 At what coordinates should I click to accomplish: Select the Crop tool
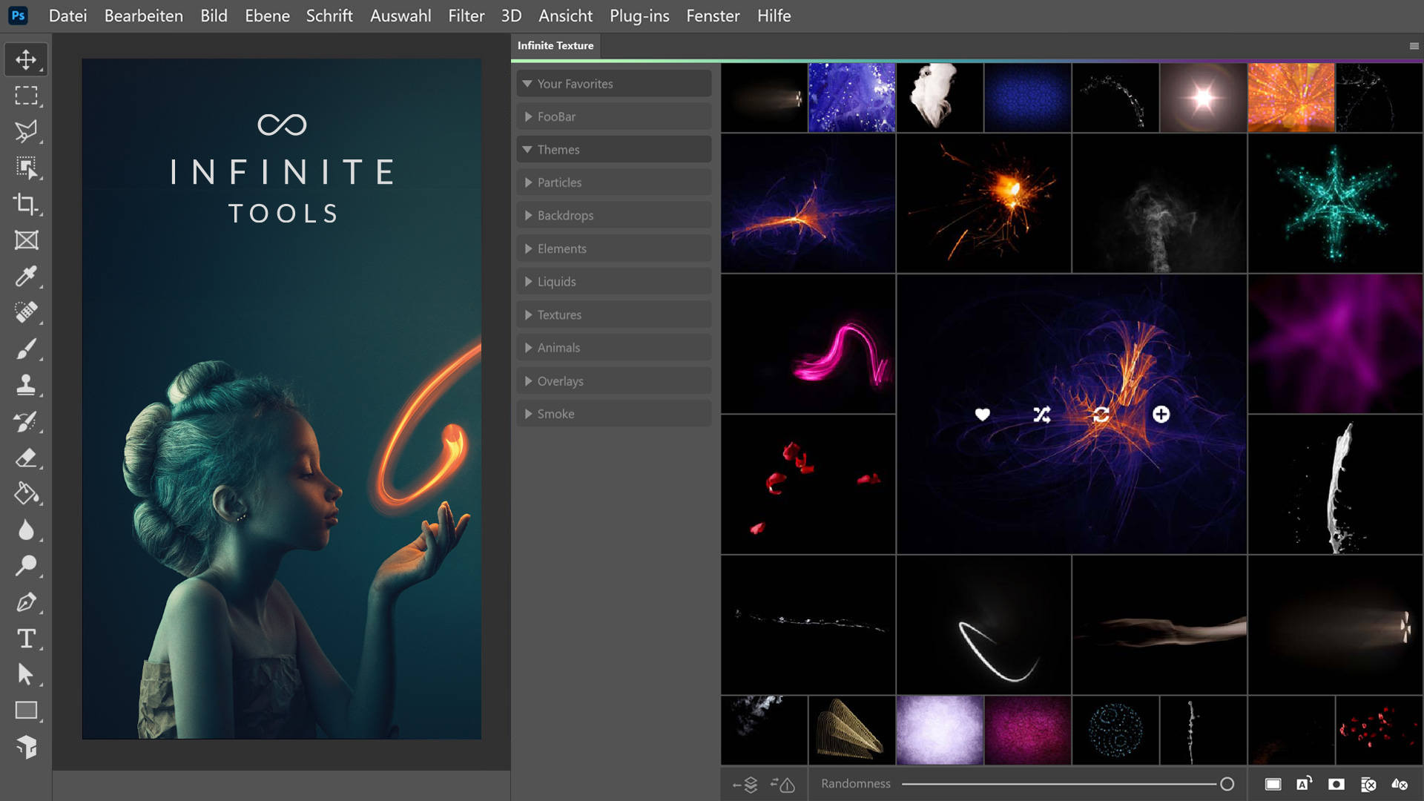click(x=26, y=204)
